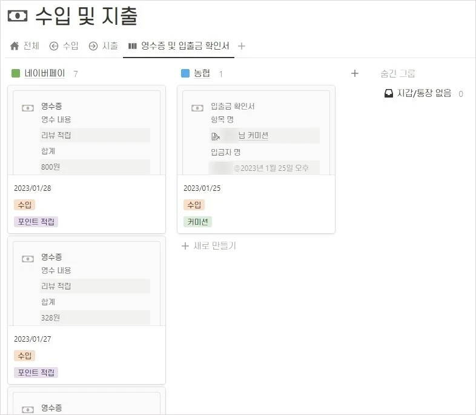476x415 pixels.
Task: Click the 포인트 적립 tag on the 2023/01/28 card
Action: point(36,222)
